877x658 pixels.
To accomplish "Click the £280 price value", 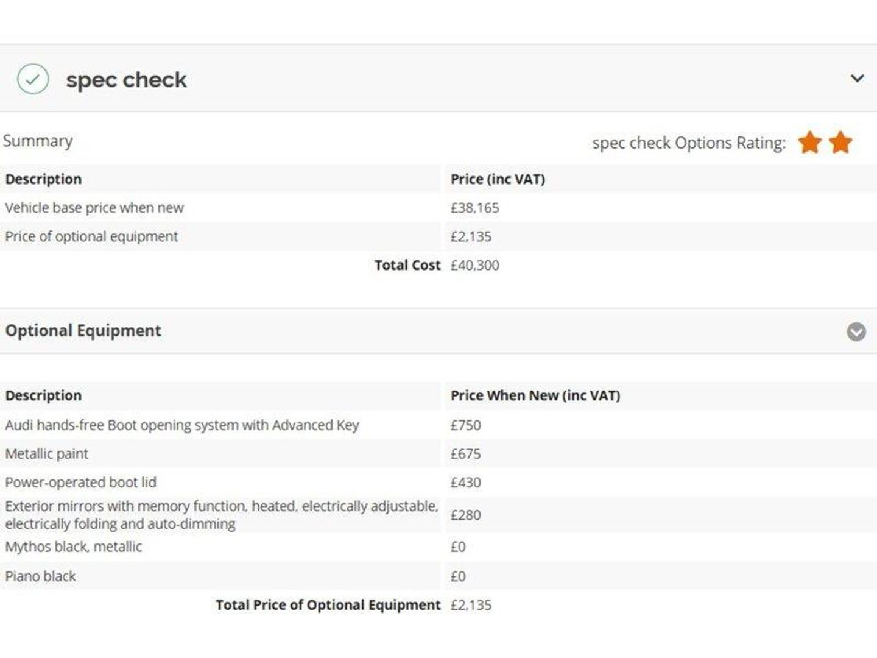I will point(465,515).
